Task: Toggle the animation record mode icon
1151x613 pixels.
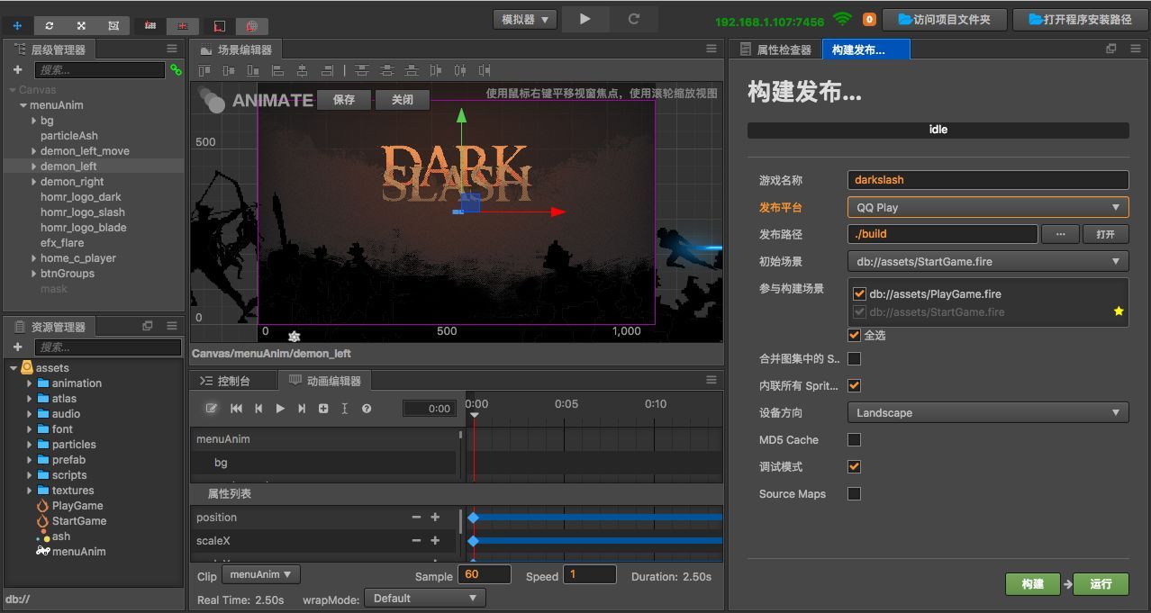Action: coord(212,409)
